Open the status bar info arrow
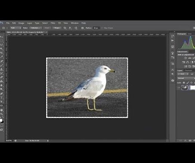The width and height of the screenshot is (195, 163). pyautogui.click(x=48, y=141)
